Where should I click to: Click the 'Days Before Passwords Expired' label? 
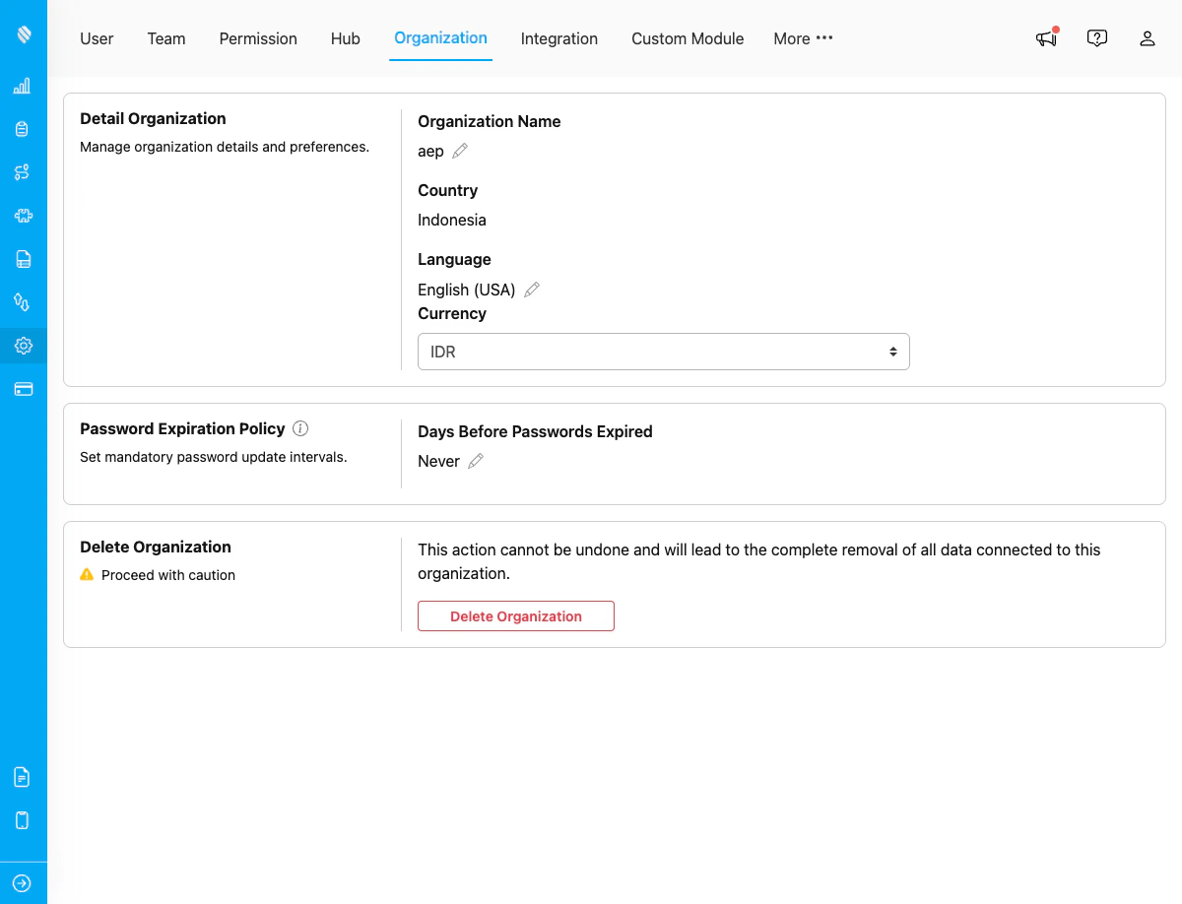coord(535,431)
